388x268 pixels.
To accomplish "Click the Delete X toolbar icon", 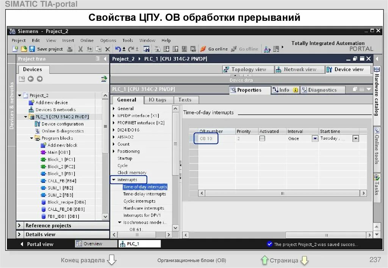I will (107, 49).
